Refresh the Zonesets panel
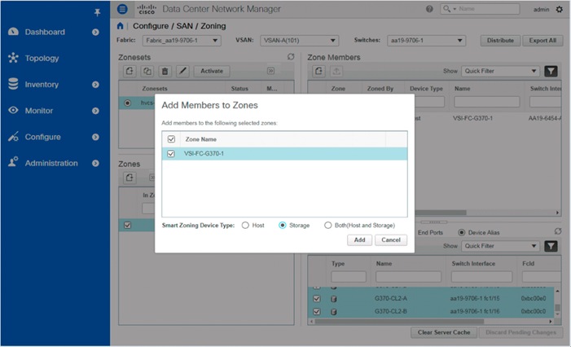The width and height of the screenshot is (571, 347). click(x=291, y=57)
